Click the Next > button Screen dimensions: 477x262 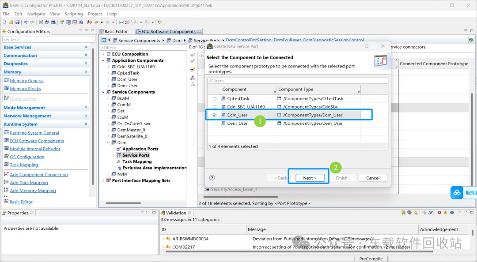[x=310, y=178]
